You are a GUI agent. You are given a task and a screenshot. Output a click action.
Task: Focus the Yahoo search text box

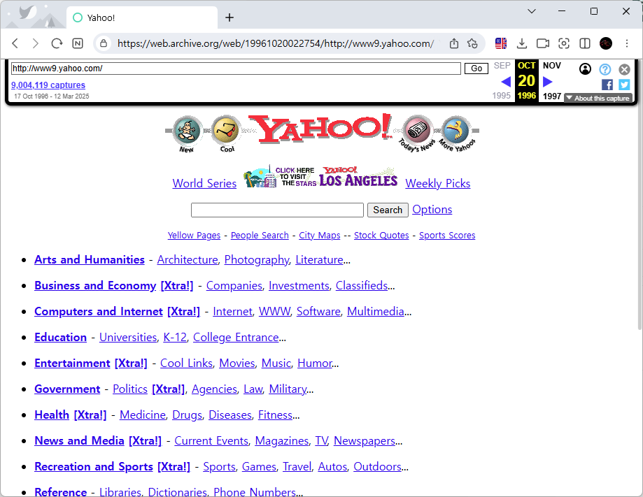click(277, 210)
